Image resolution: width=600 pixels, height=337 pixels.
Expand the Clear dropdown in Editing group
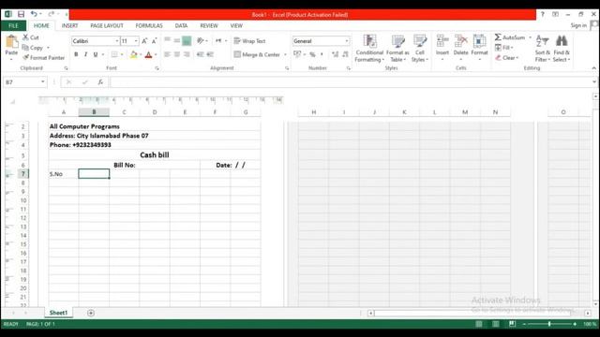pyautogui.click(x=517, y=58)
